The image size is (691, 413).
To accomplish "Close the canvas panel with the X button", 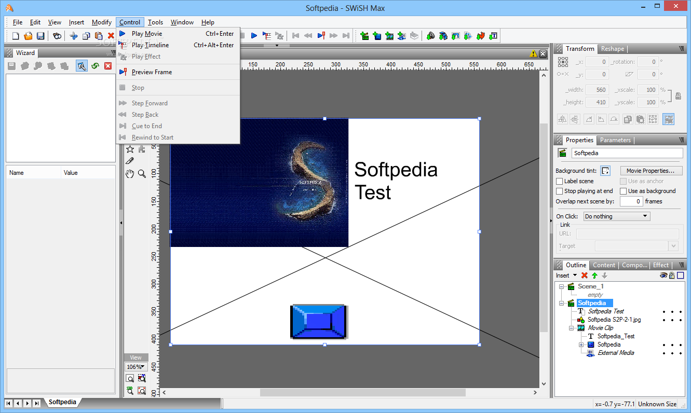I will coord(543,53).
